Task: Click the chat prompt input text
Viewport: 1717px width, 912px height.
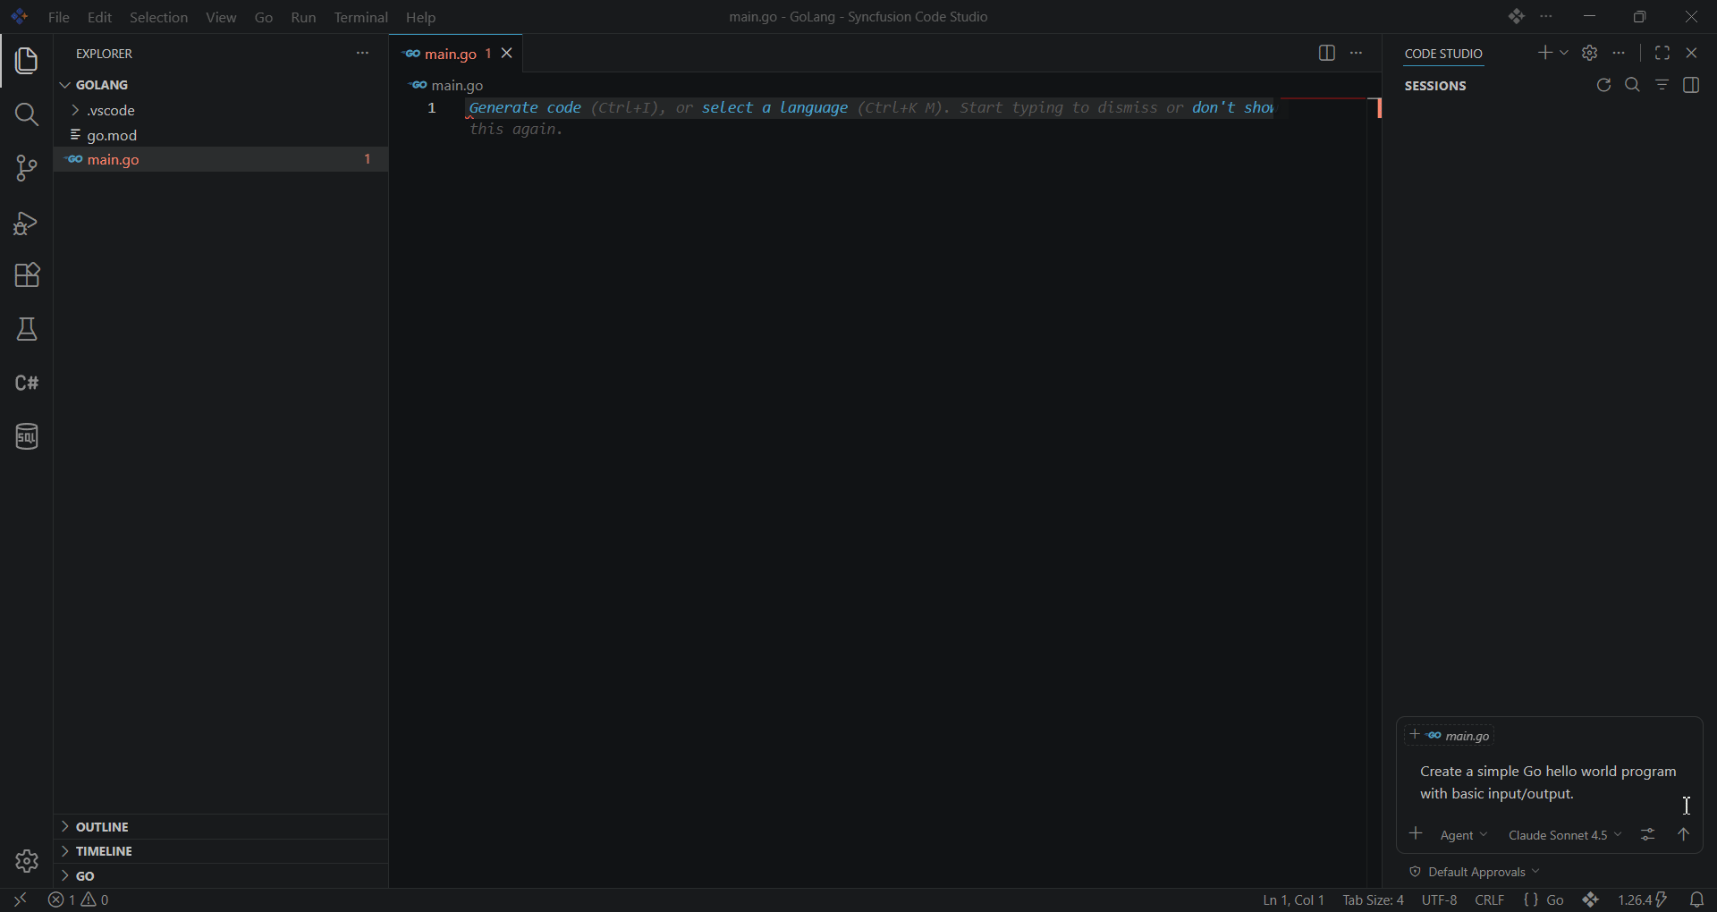Action: click(1548, 782)
